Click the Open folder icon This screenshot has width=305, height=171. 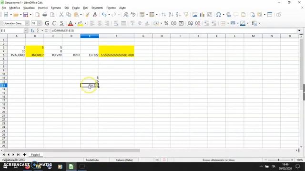tap(16, 15)
